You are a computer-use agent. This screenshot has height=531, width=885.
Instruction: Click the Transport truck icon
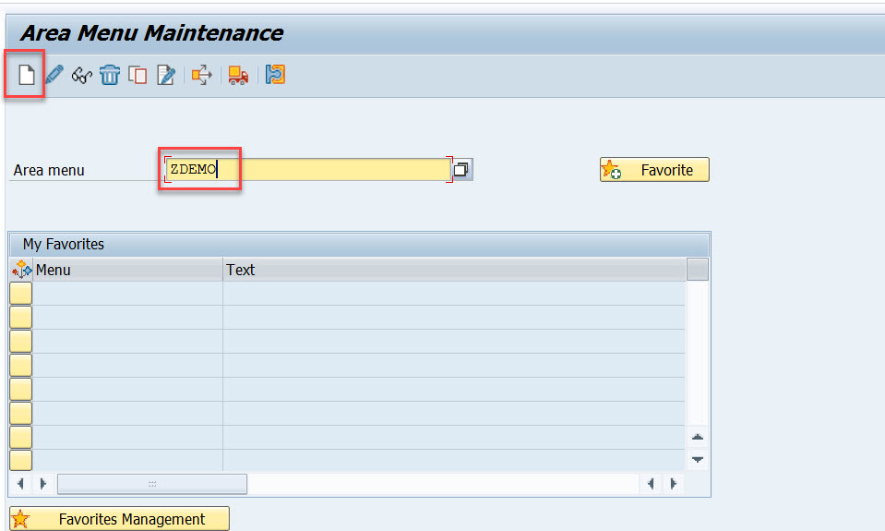[238, 75]
